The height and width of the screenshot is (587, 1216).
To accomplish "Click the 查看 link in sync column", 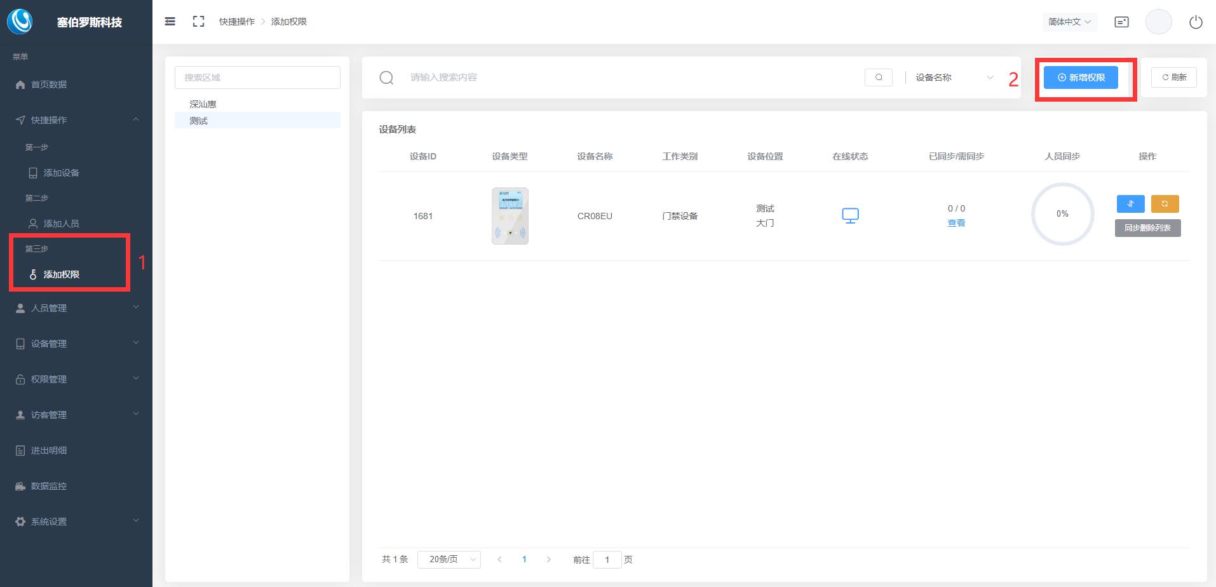I will click(x=956, y=223).
